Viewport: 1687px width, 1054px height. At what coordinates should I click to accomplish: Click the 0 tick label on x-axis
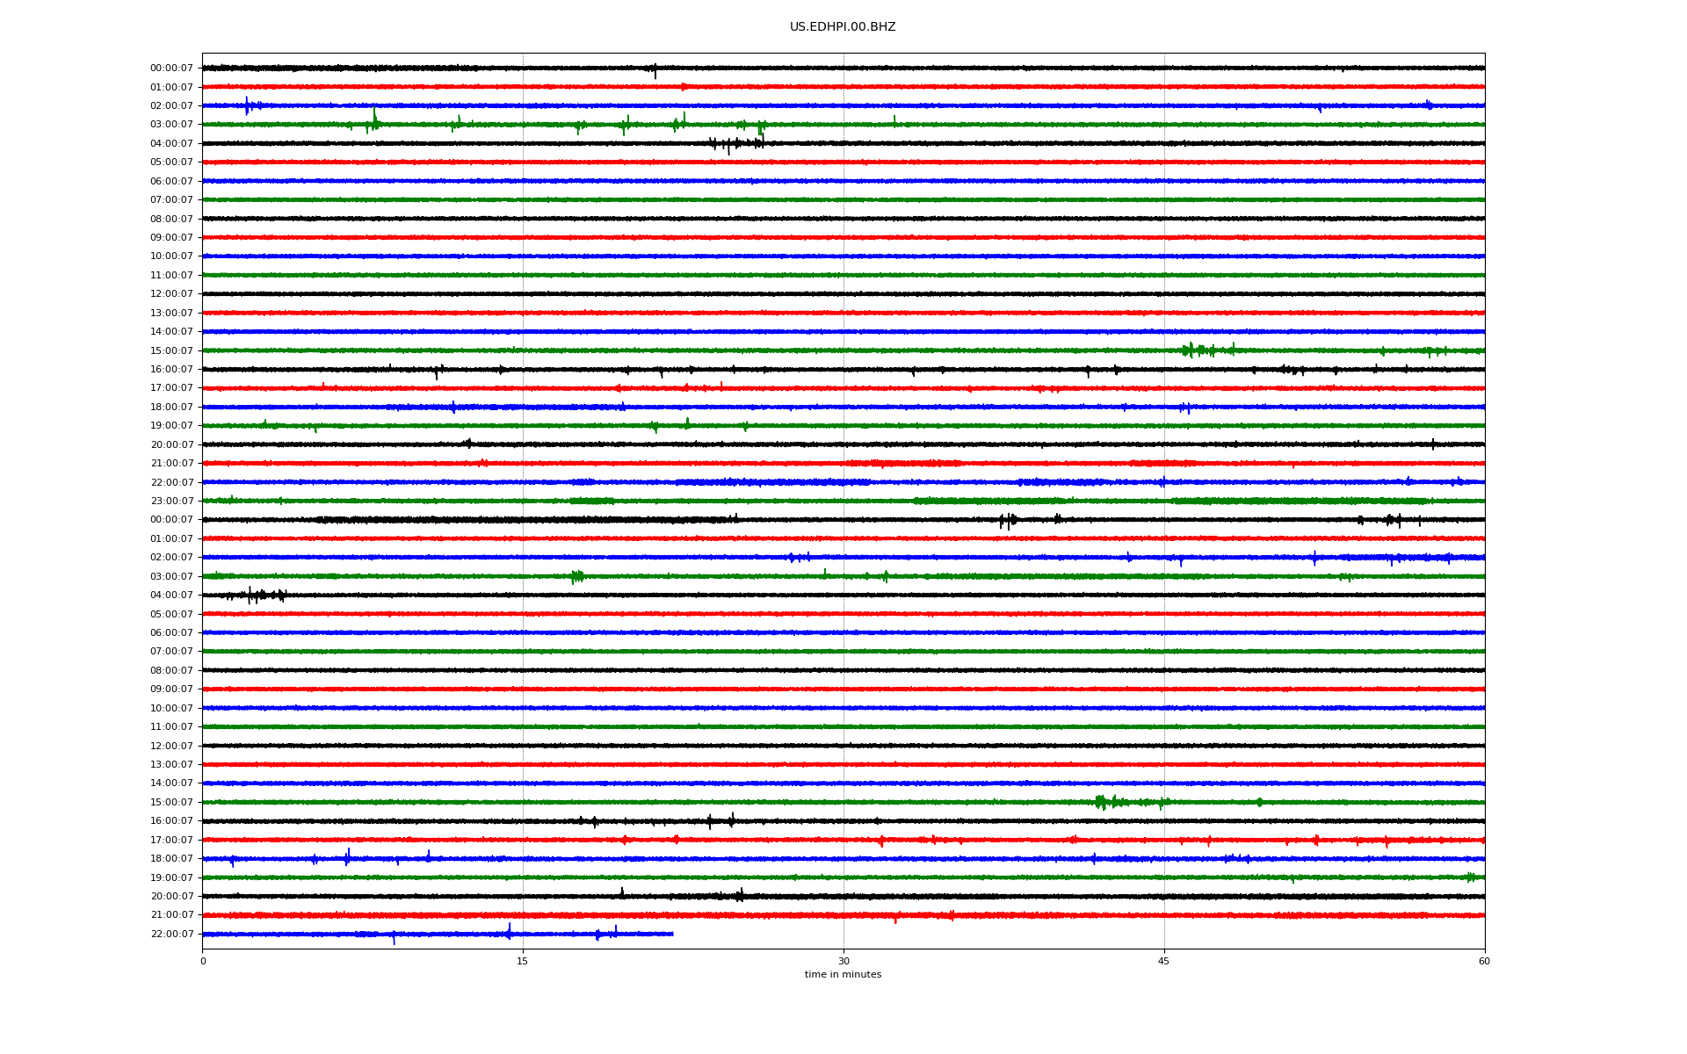203,961
